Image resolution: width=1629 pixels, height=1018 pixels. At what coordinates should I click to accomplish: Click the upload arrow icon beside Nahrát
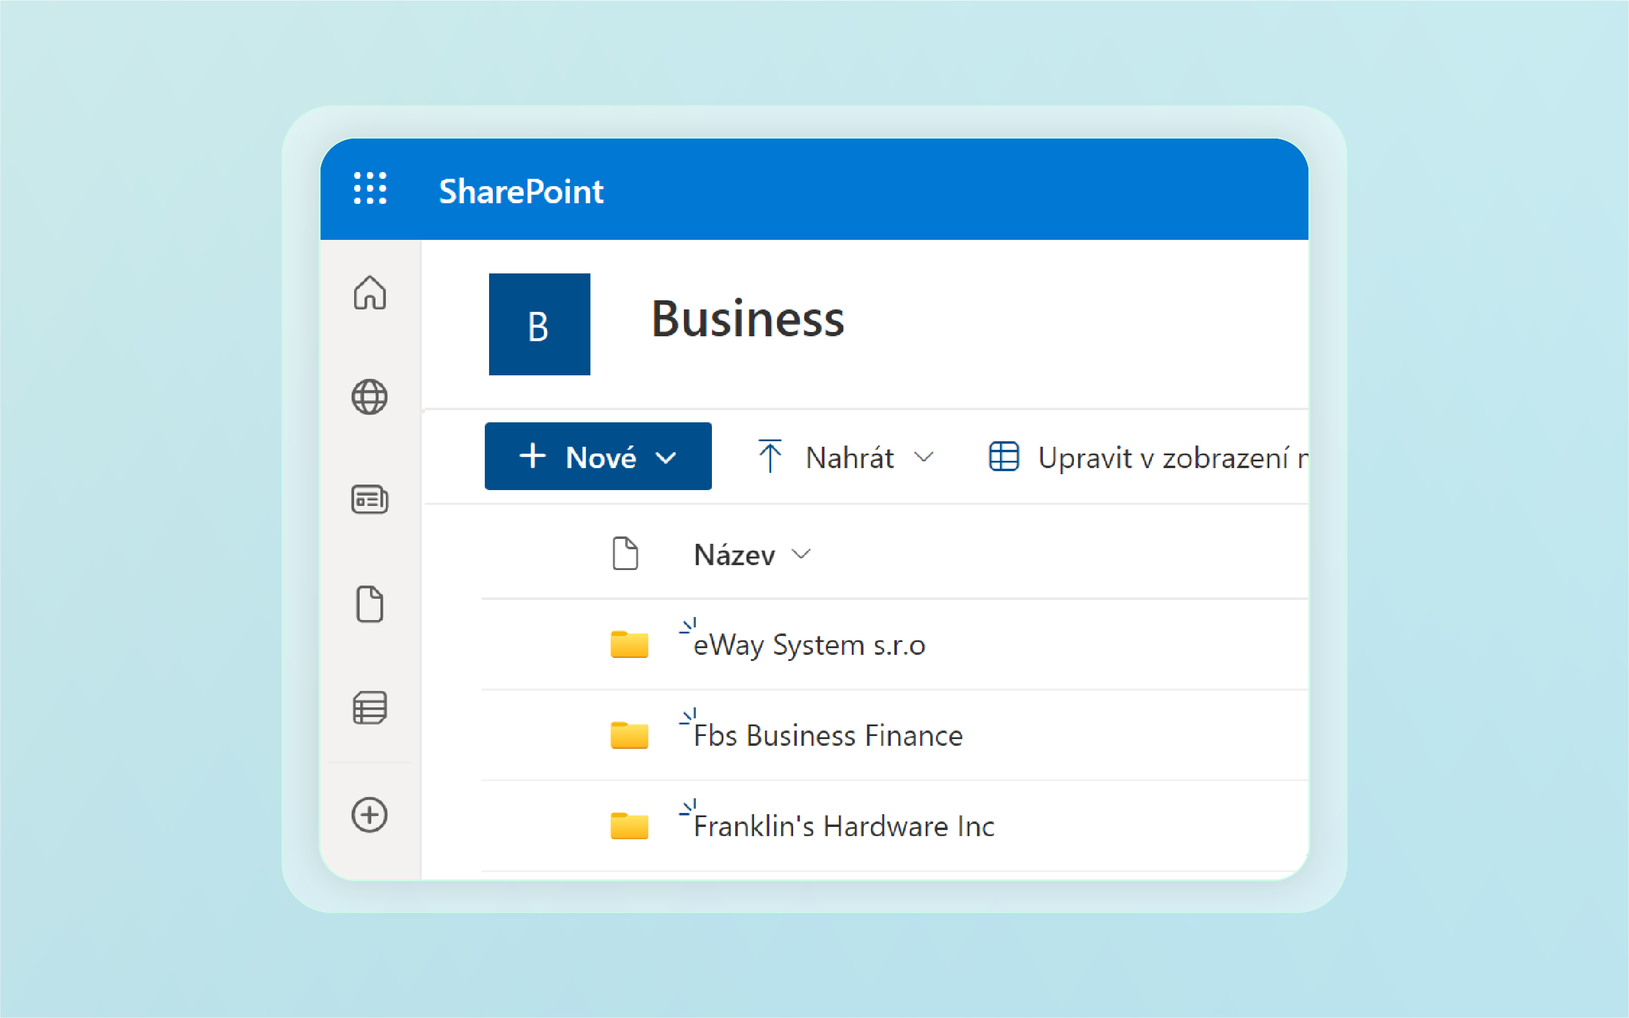(770, 456)
